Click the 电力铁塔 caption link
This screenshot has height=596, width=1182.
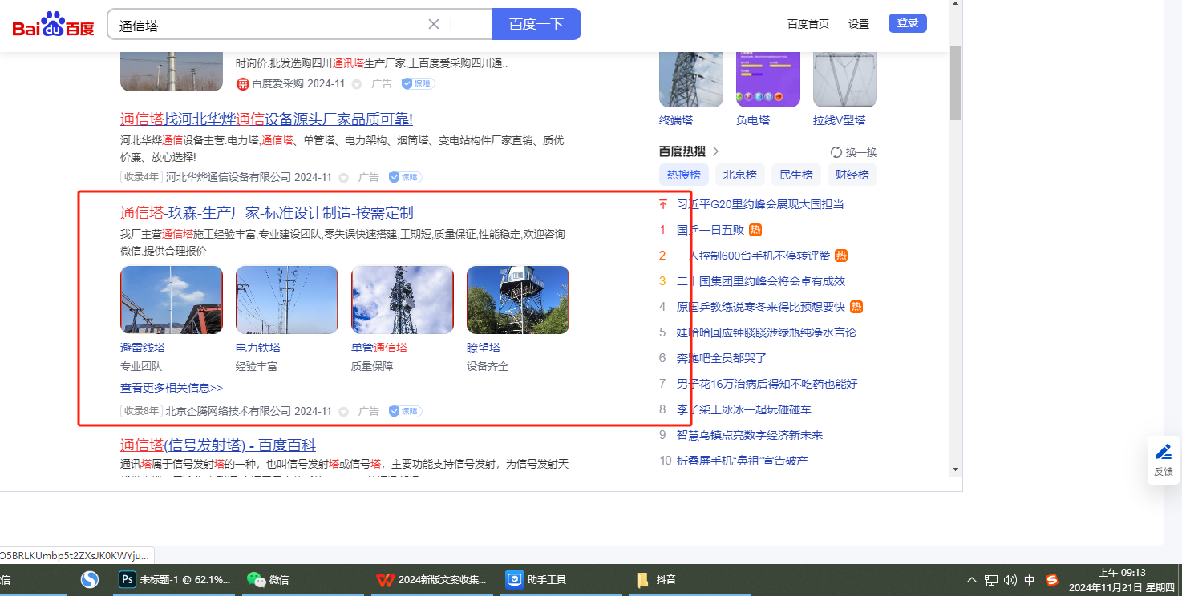(x=258, y=348)
